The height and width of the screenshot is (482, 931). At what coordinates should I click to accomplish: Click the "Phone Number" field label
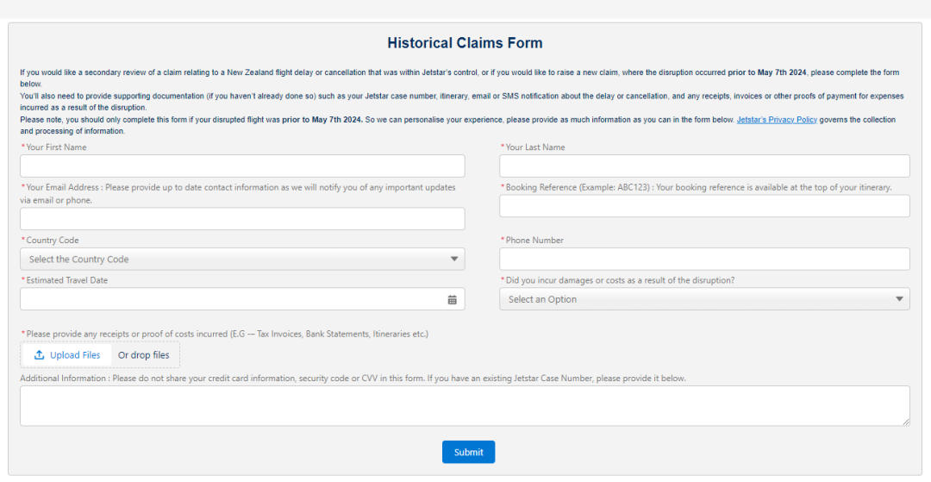click(x=534, y=241)
